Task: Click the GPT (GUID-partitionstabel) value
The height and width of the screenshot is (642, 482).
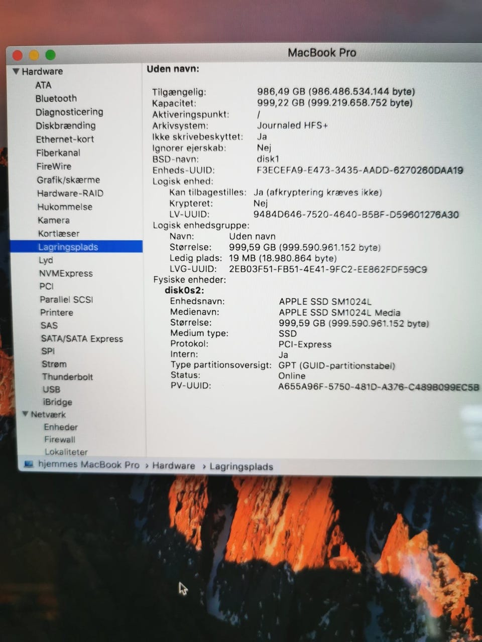Action: point(336,366)
